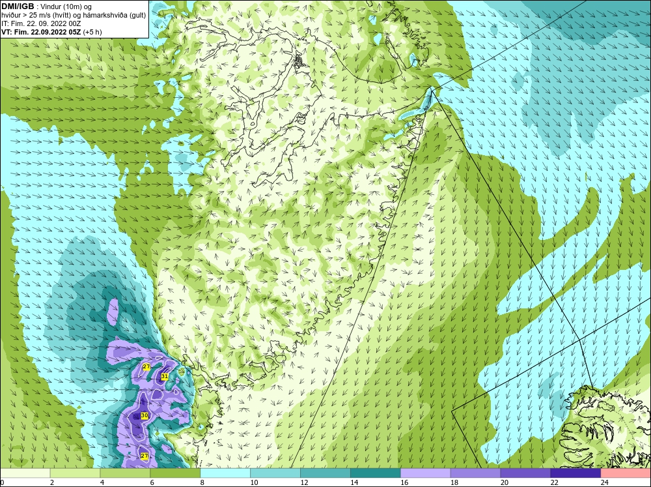Click the yellow 31 peak gust label
The width and height of the screenshot is (651, 487).
[x=165, y=376]
